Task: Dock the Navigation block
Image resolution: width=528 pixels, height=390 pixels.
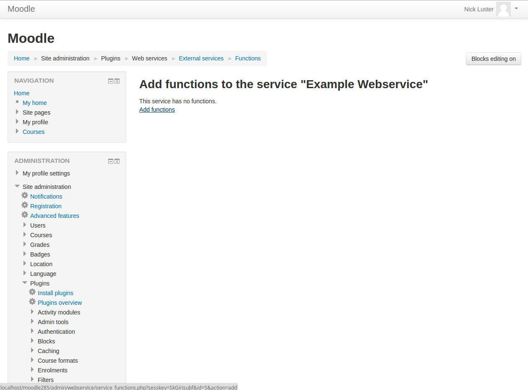Action: (117, 81)
